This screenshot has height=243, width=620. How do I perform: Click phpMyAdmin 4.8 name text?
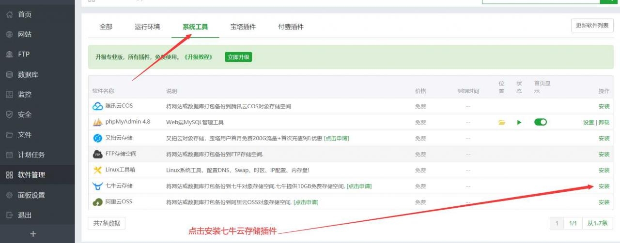point(128,122)
